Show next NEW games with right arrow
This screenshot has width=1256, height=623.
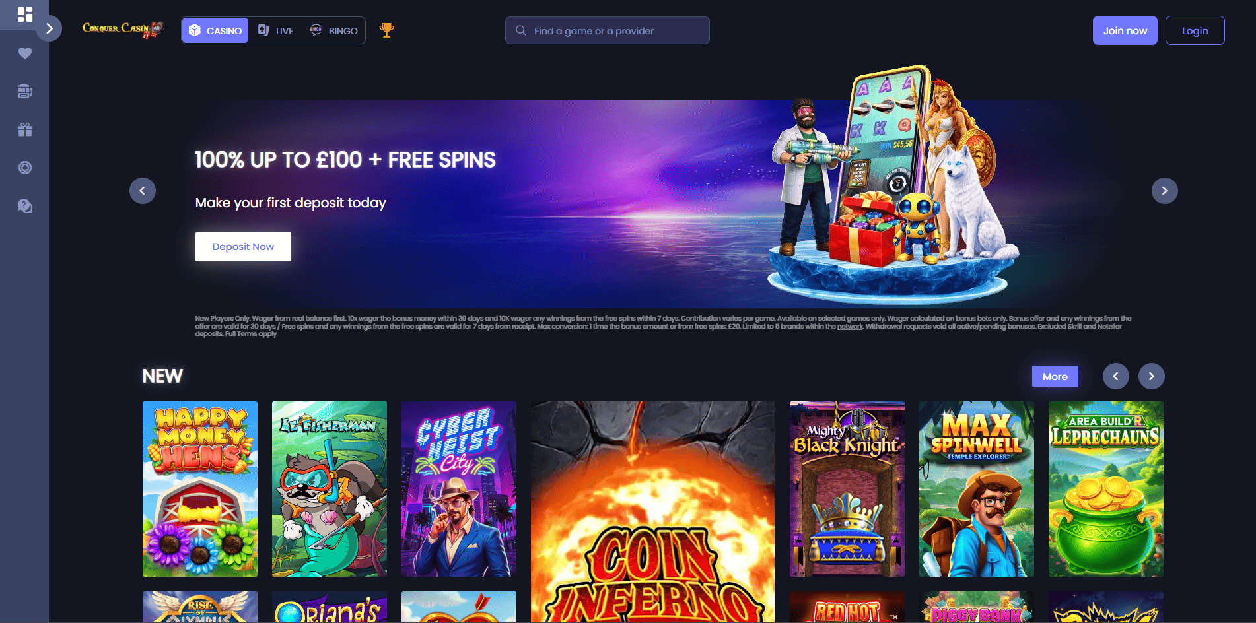[x=1151, y=376]
